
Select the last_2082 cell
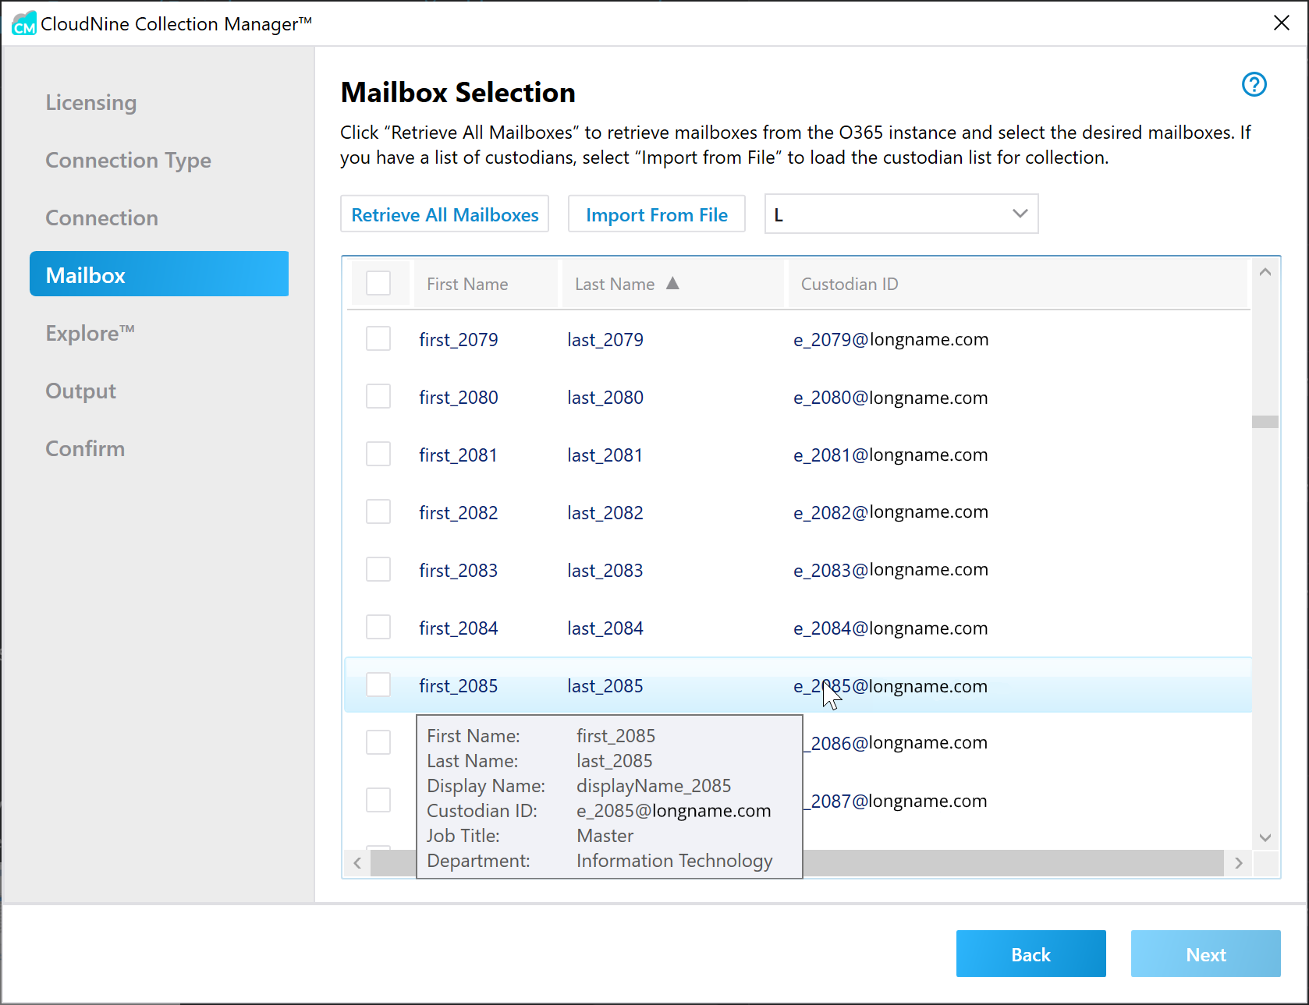(605, 513)
